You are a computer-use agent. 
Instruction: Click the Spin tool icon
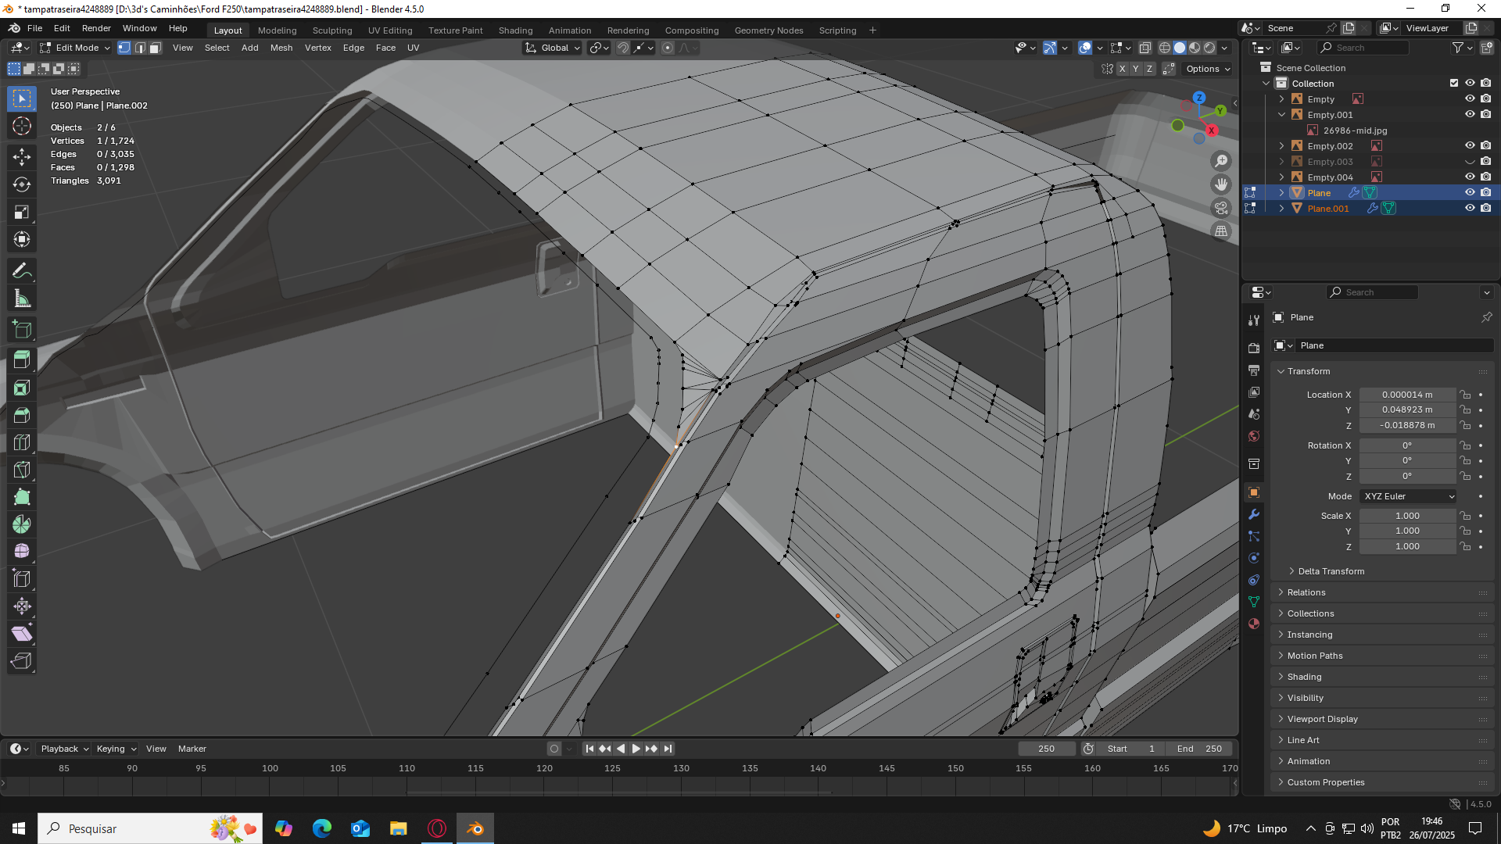22,524
